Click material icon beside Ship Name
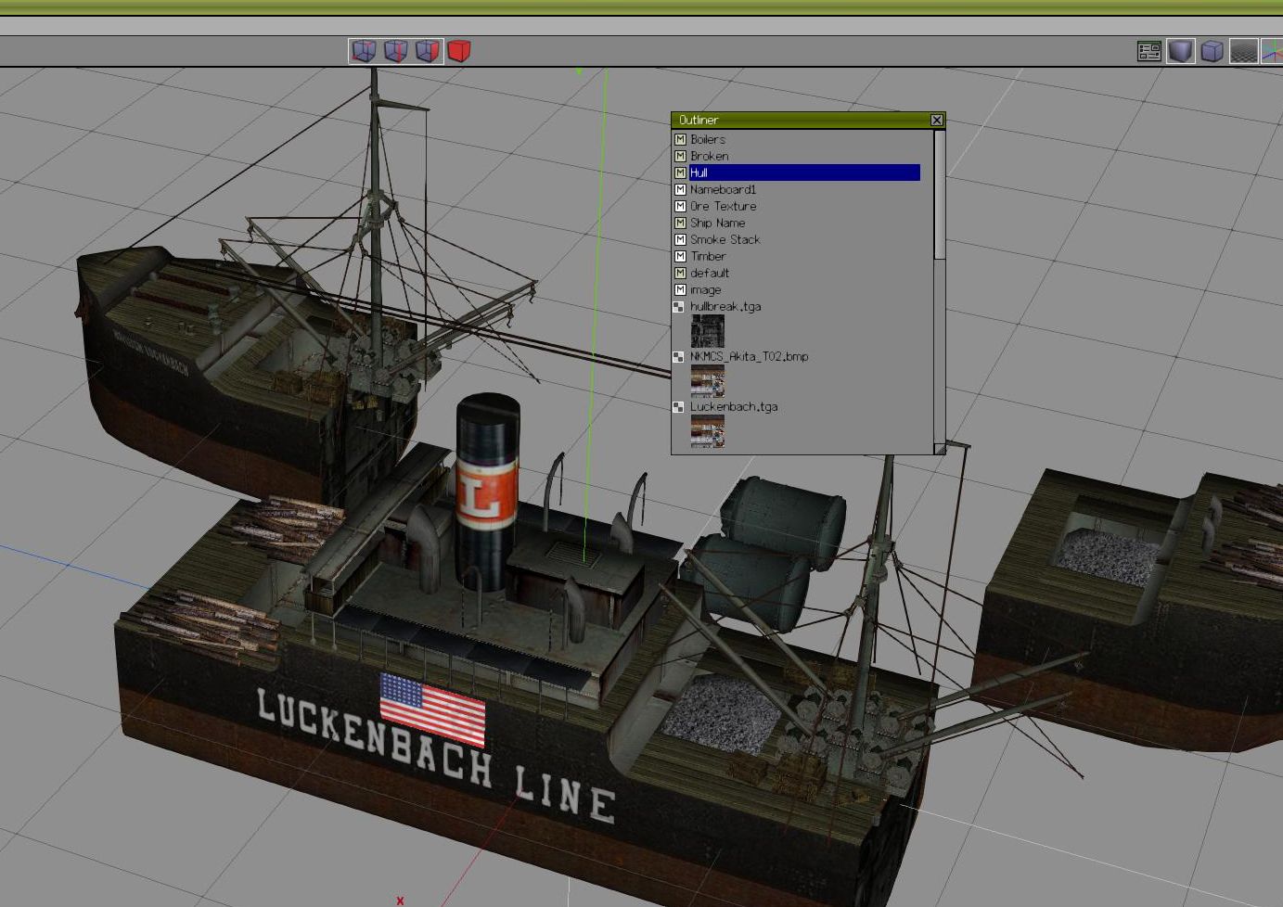 [680, 223]
